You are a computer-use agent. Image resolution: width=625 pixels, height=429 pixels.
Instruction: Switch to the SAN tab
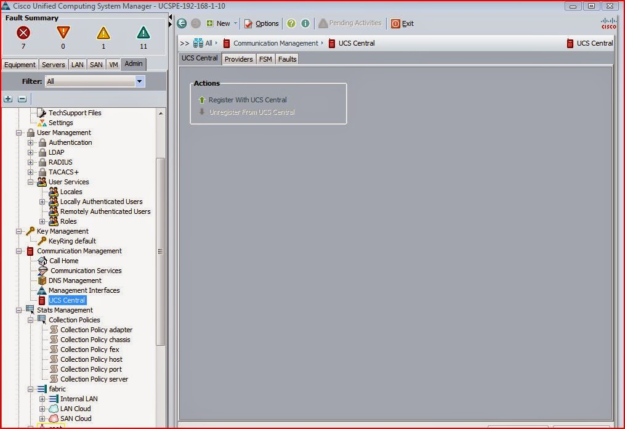click(x=96, y=65)
